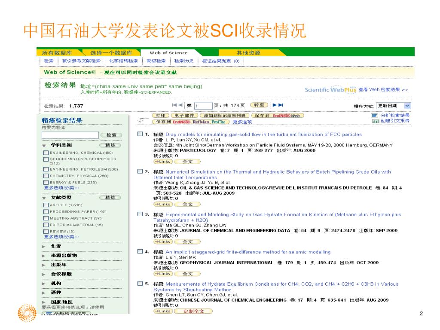Click the 电子邮件 button
This screenshot has width=440, height=330.
click(x=184, y=115)
